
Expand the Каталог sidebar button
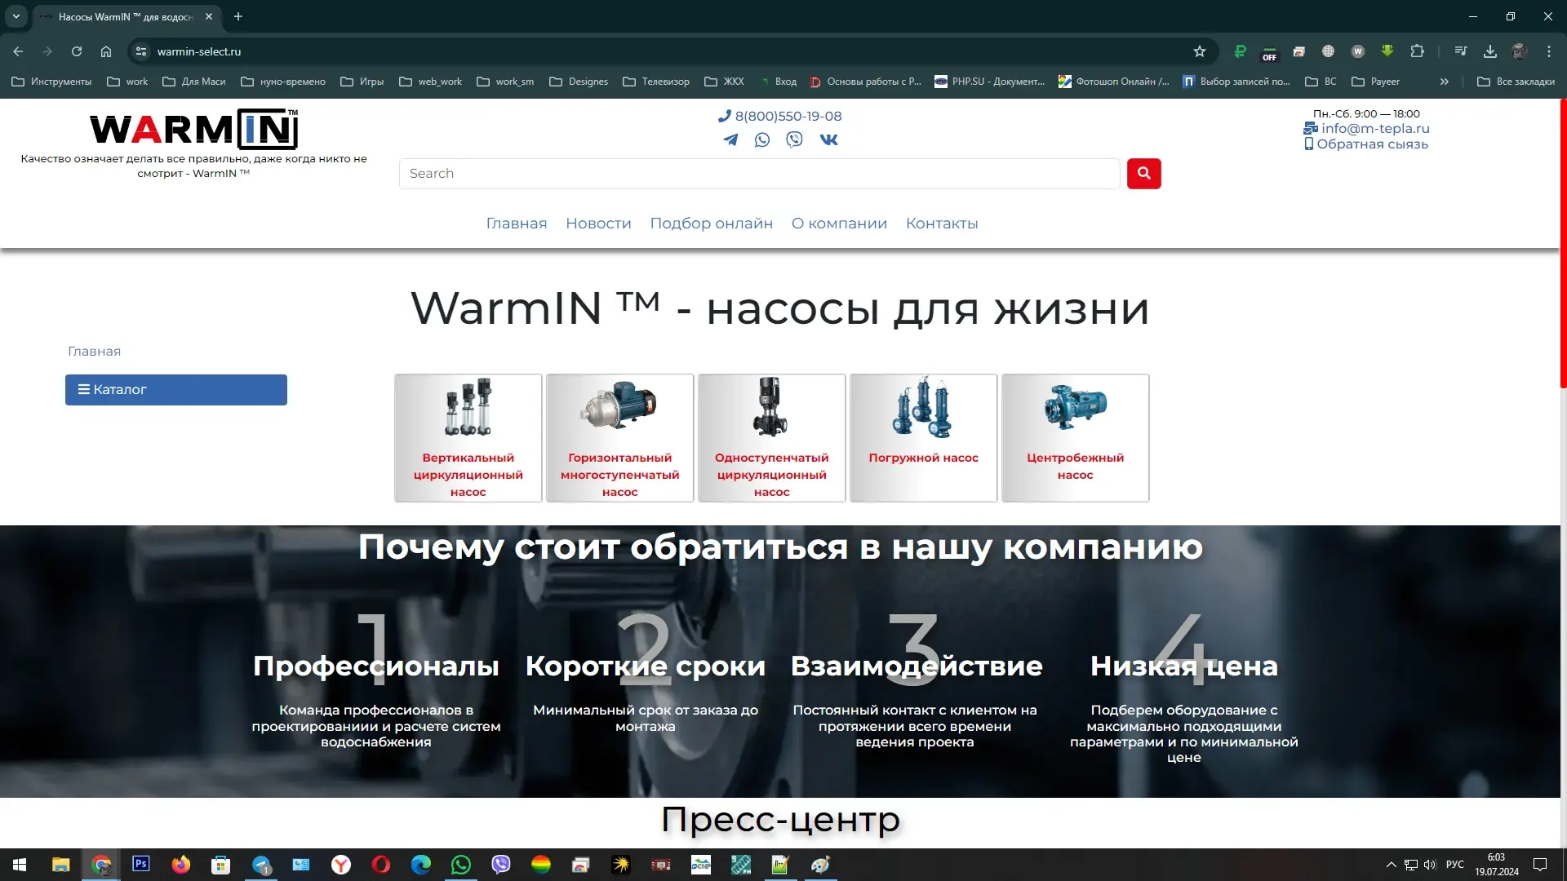pos(176,389)
